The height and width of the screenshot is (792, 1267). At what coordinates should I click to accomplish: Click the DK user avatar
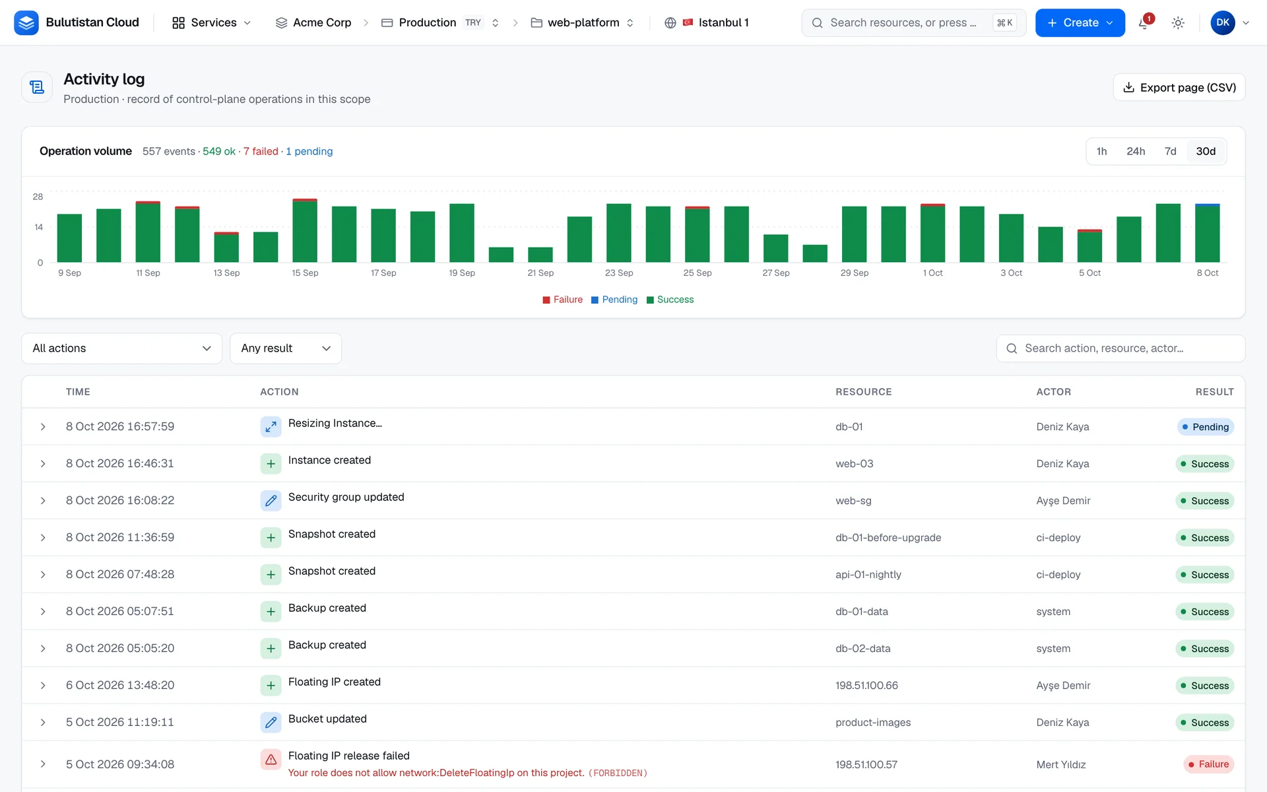tap(1223, 22)
